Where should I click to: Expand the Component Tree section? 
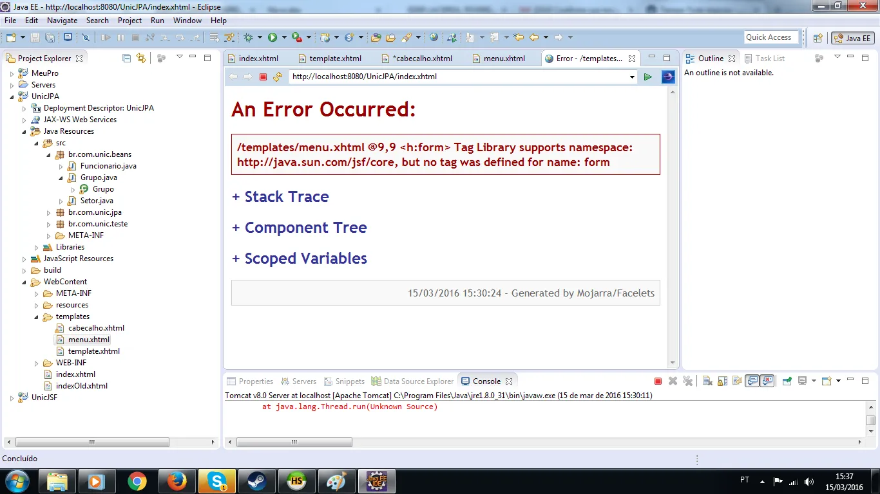click(x=300, y=228)
